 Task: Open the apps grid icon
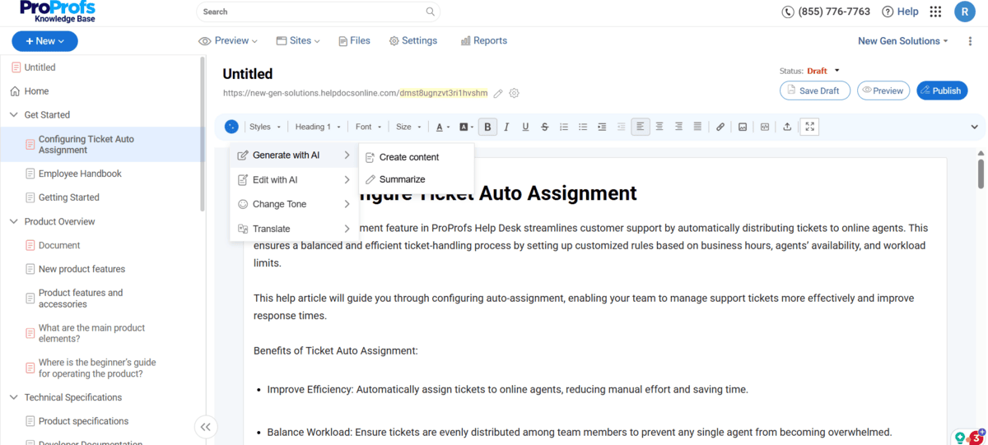coord(935,12)
